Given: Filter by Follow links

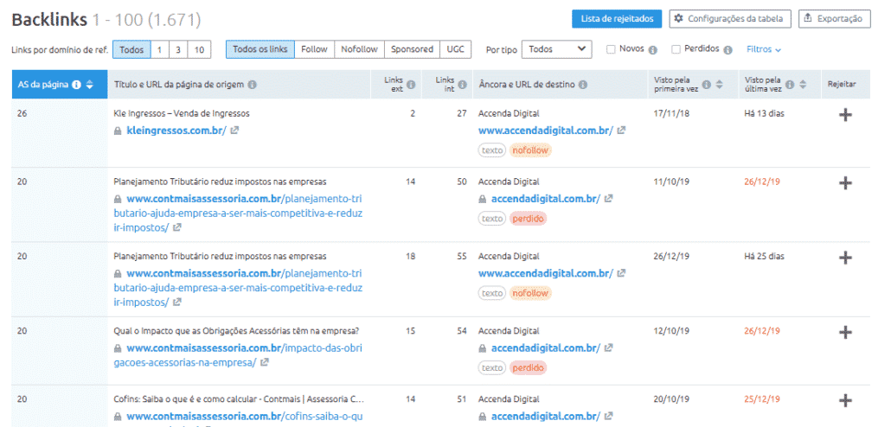Looking at the screenshot, I should (314, 49).
